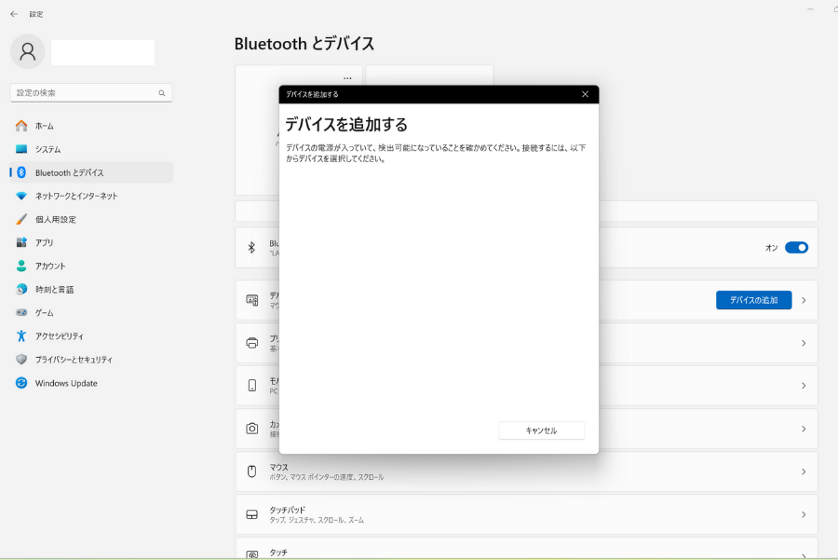Open the マウス settings row
The image size is (838, 560).
coord(526,471)
